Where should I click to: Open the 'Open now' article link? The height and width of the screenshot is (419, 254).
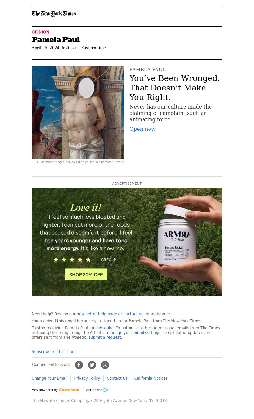[x=143, y=129]
